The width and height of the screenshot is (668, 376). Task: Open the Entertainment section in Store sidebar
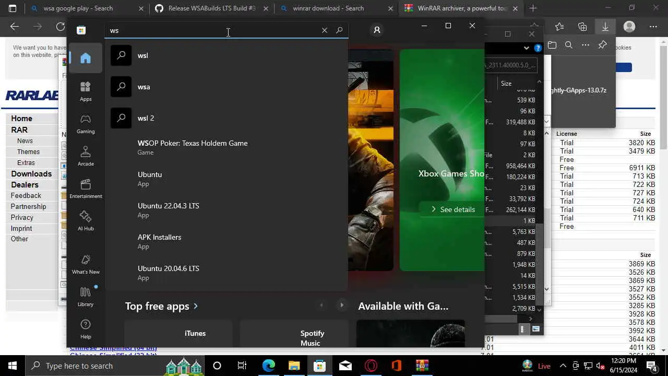click(x=86, y=189)
